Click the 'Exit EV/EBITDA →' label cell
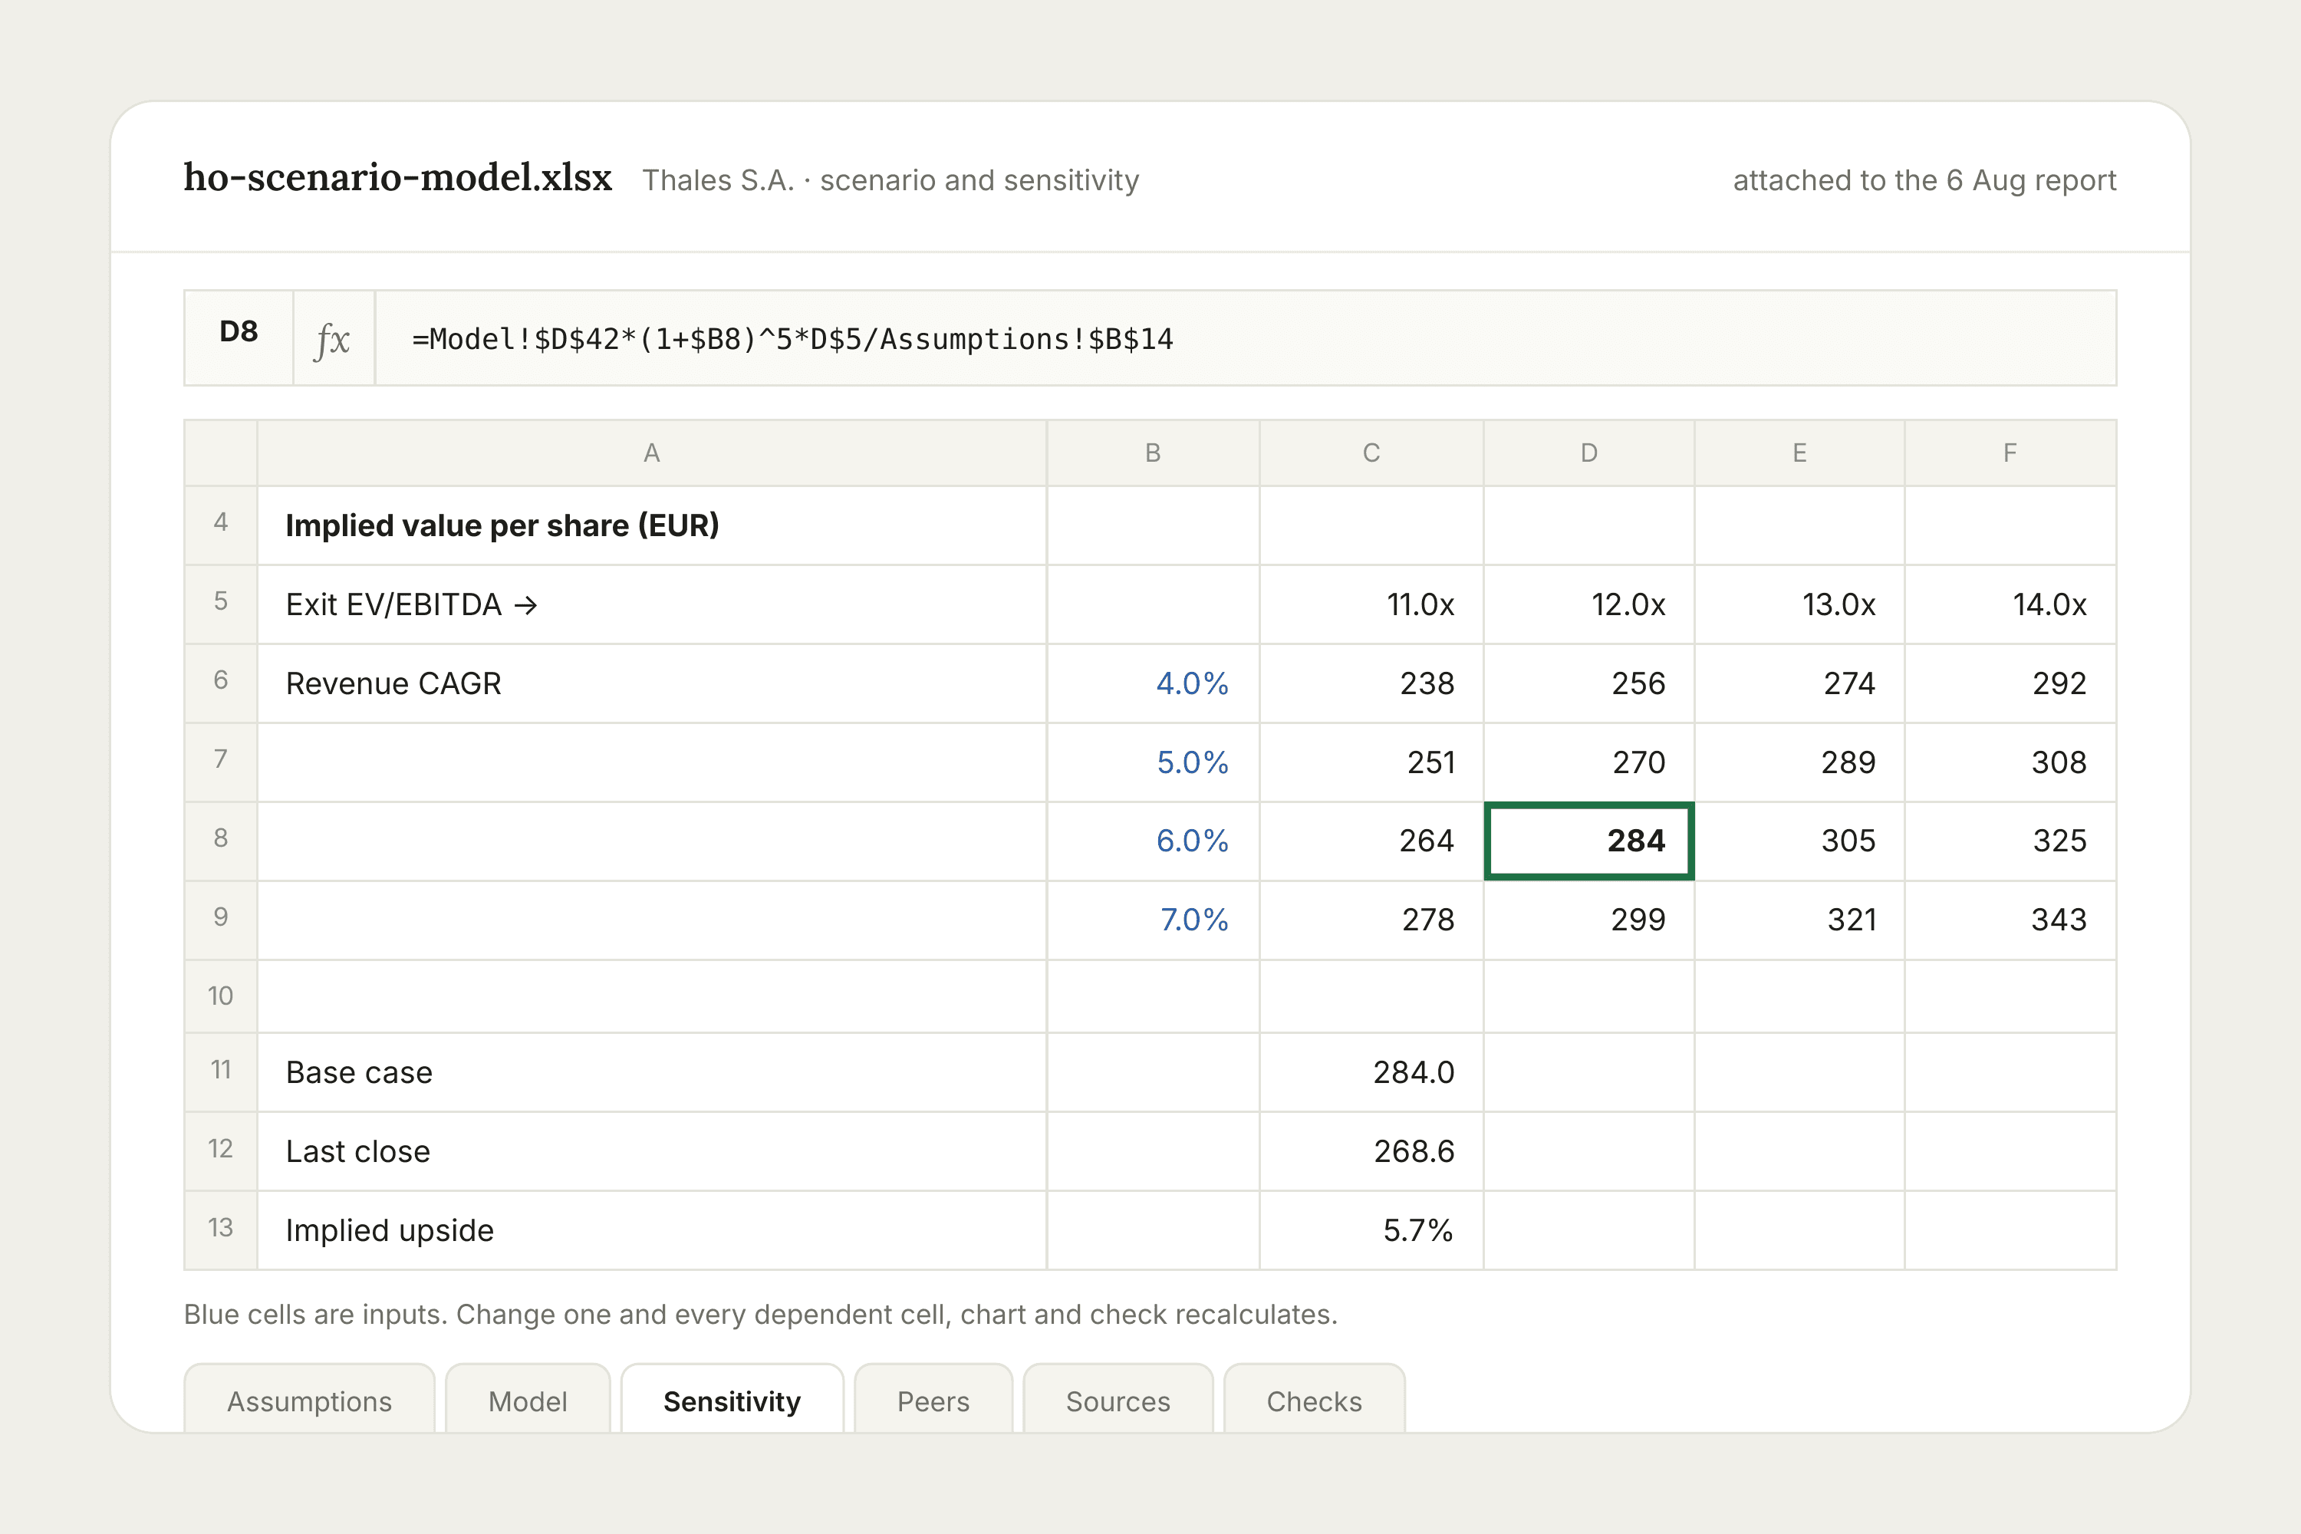This screenshot has width=2301, height=1534. 651,604
